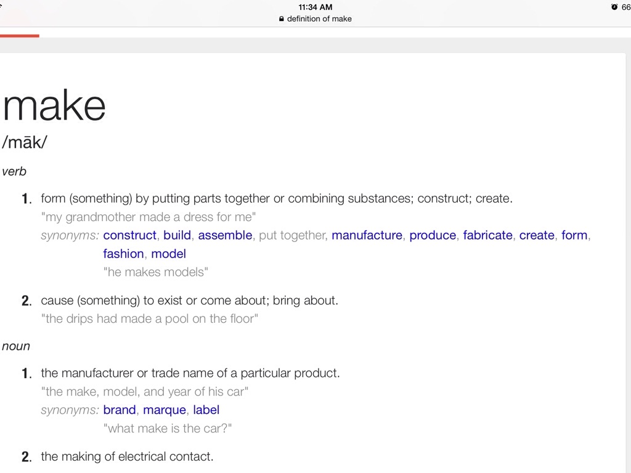Image resolution: width=631 pixels, height=473 pixels.
Task: Select the 'assemble' synonym link
Action: (225, 235)
